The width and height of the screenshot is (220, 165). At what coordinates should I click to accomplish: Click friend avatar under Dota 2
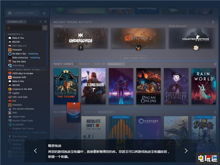tap(138, 48)
